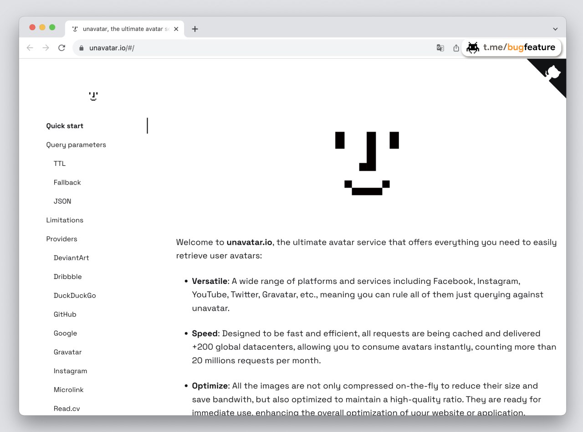
Task: Go to Providers in the sidebar
Action: coord(61,239)
